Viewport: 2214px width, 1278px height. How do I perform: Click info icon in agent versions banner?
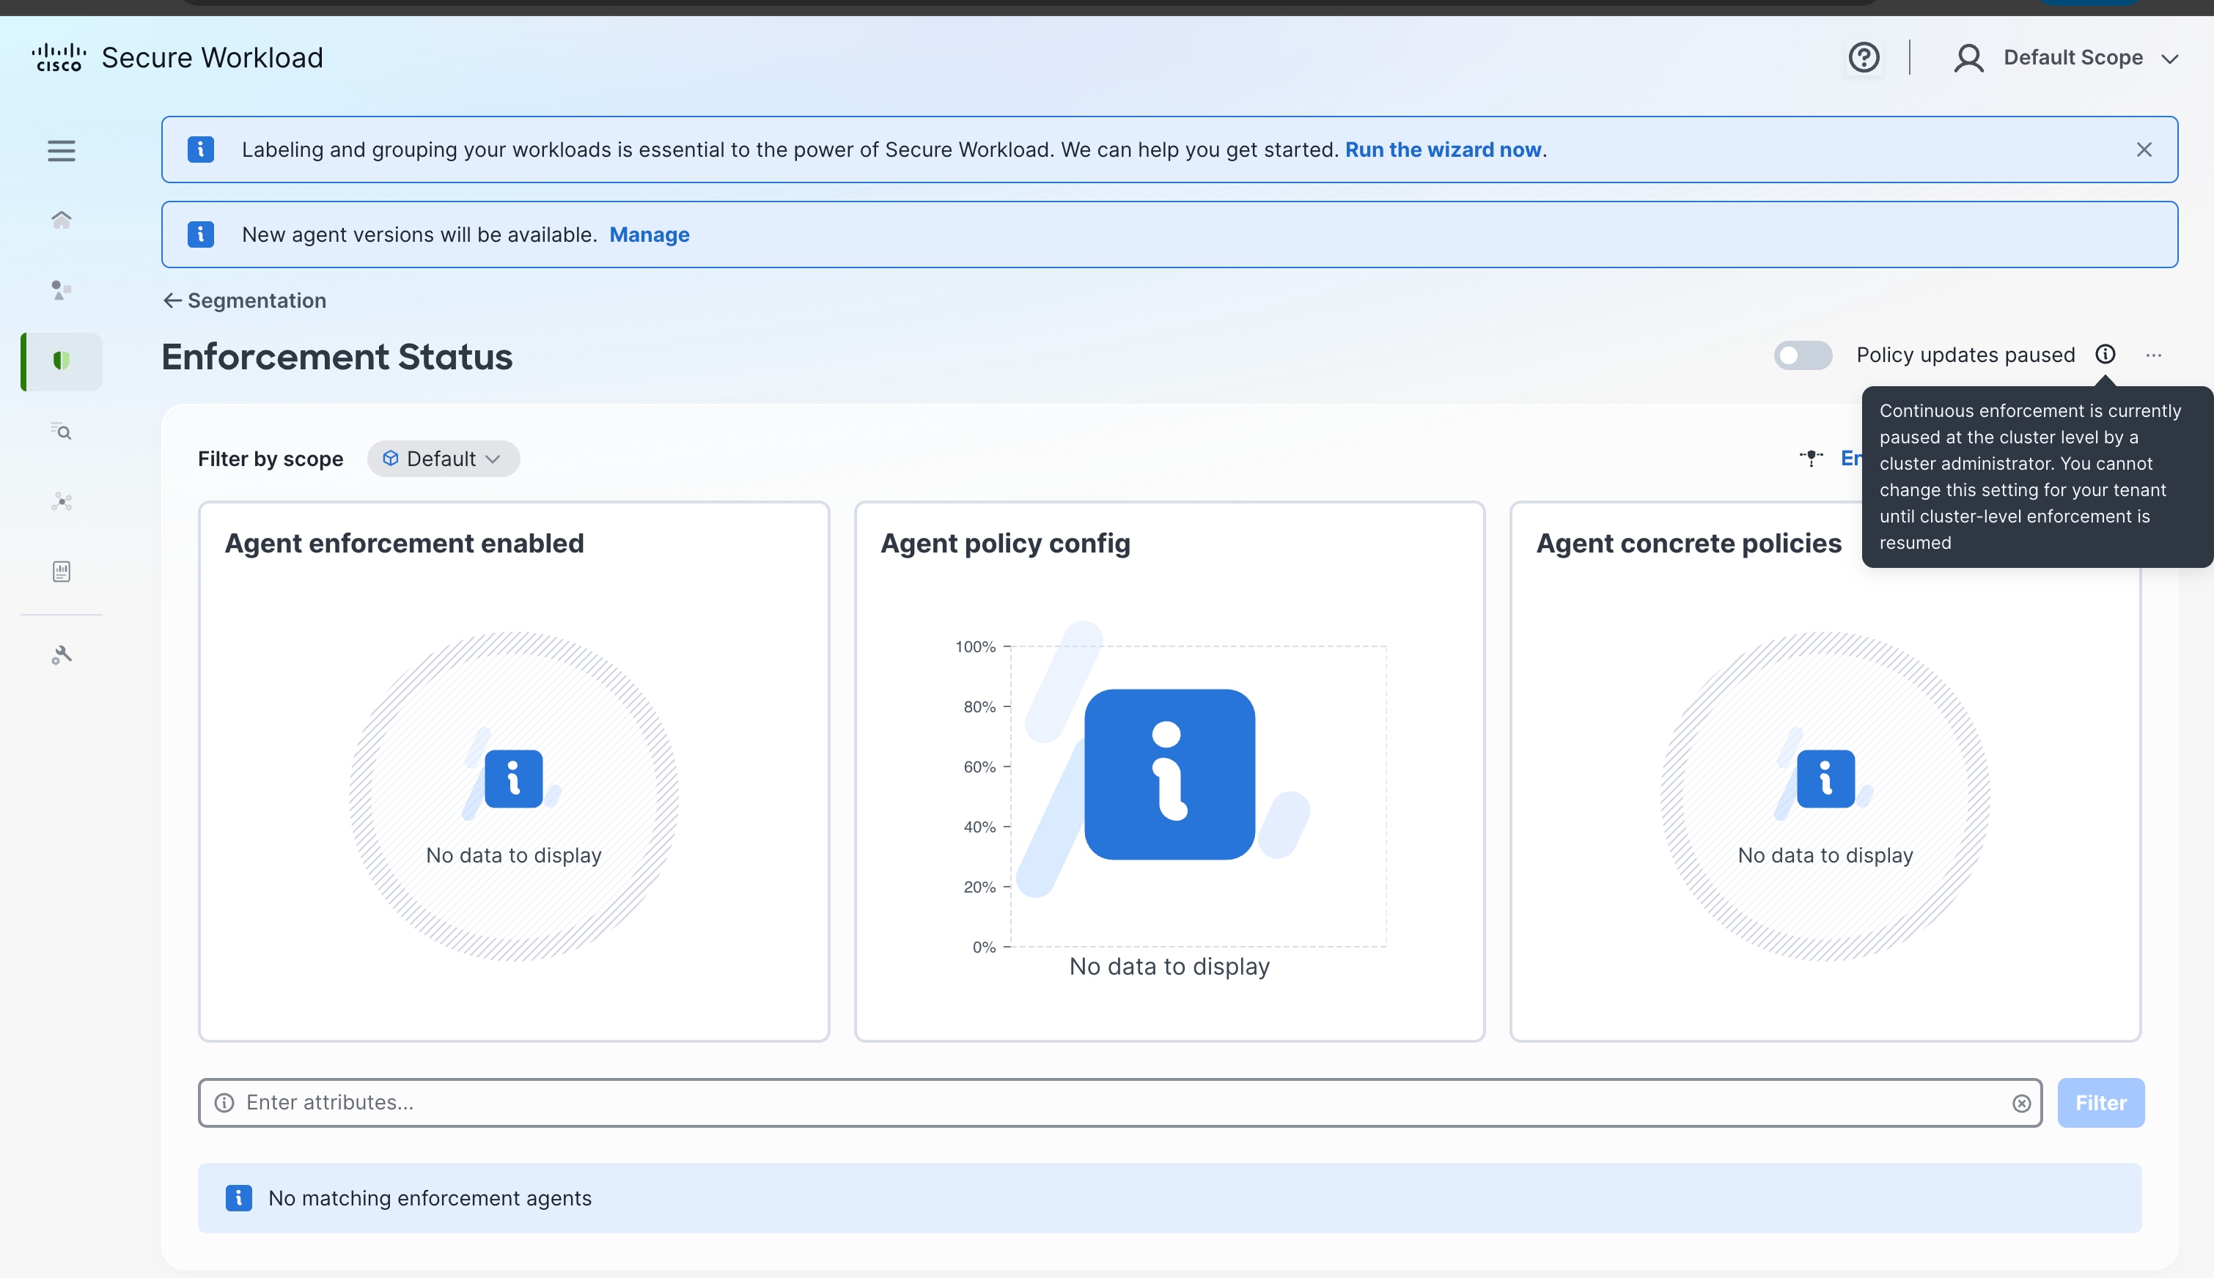201,234
